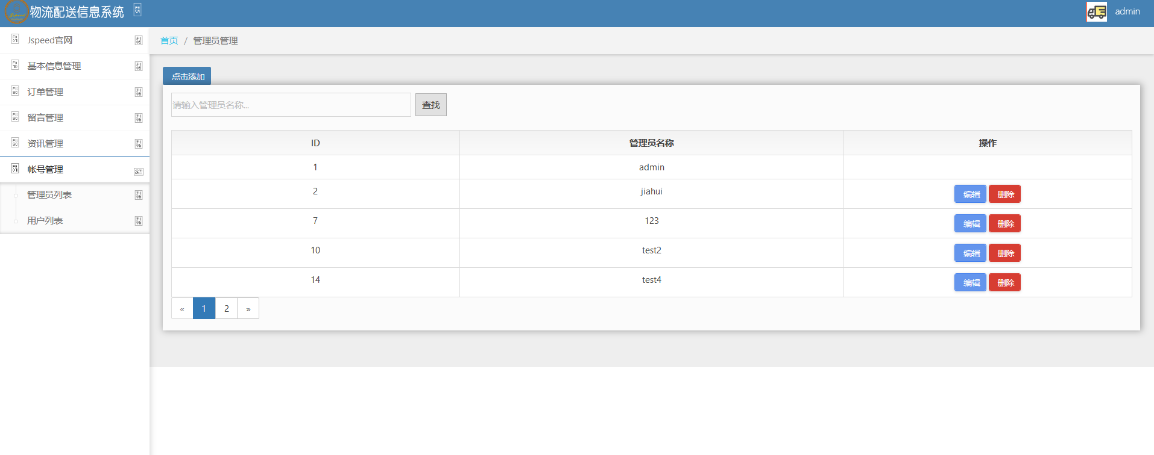Viewport: 1154px width, 455px height.
Task: Toggle sidebar icon next to system title
Action: 137,10
